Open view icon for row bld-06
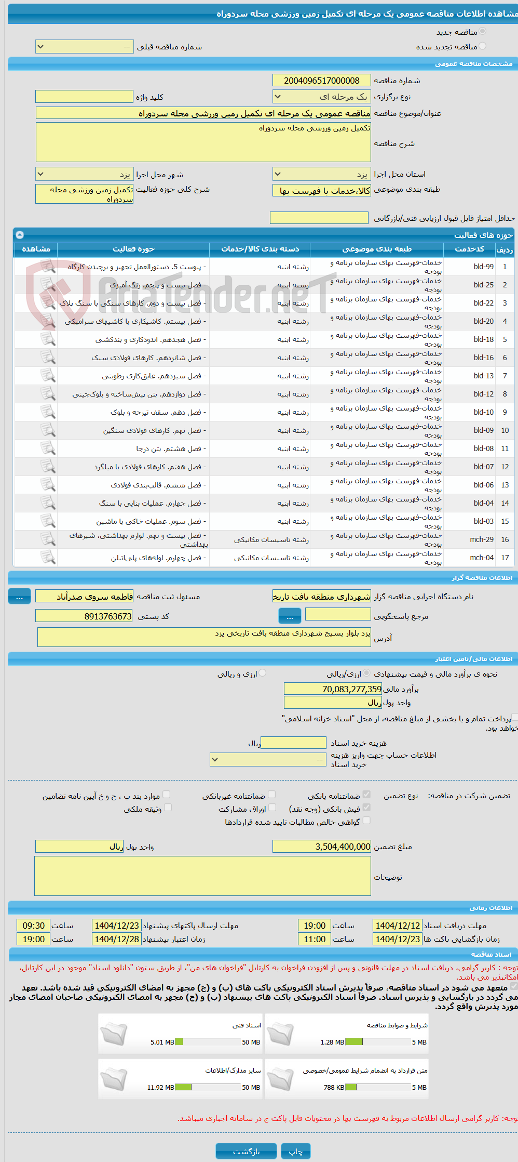The width and height of the screenshot is (518, 1162). pos(48,485)
